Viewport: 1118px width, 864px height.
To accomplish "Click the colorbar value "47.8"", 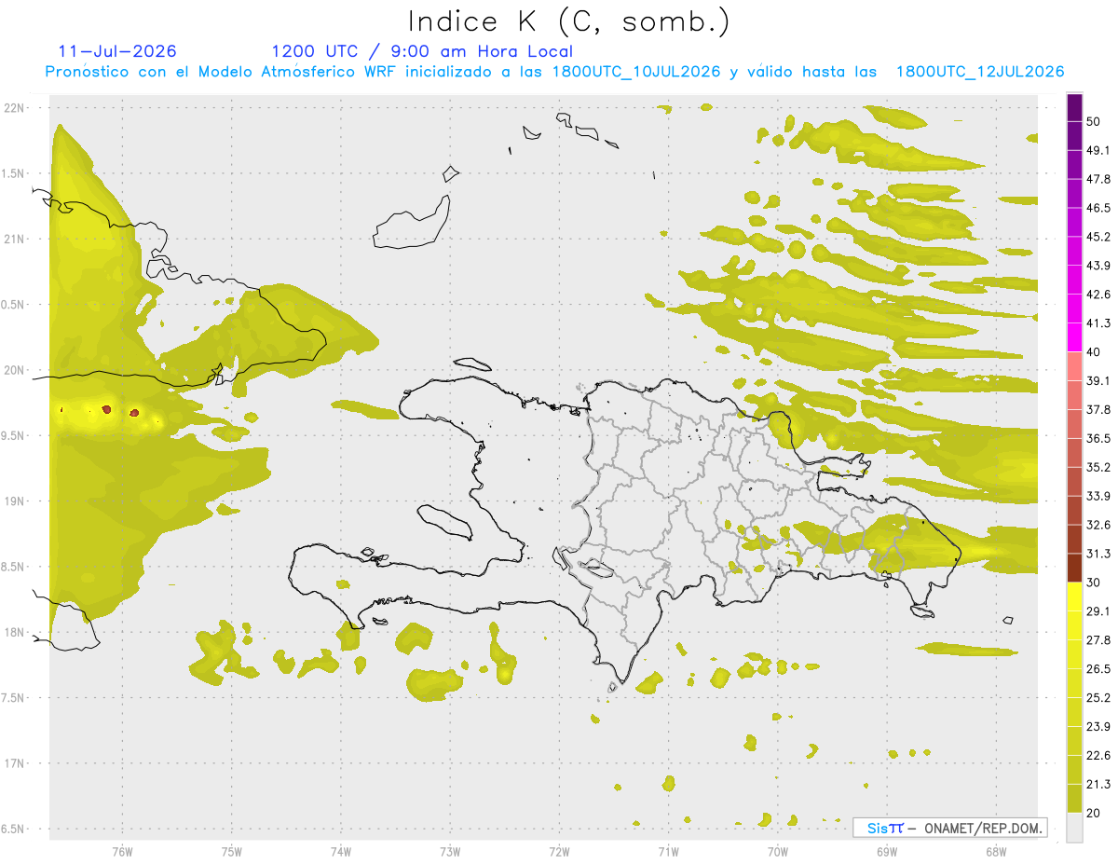I will click(x=1098, y=179).
